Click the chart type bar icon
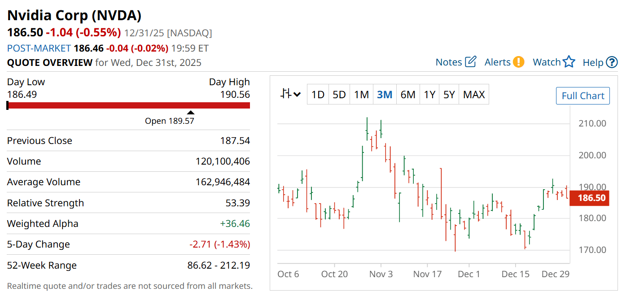Image resolution: width=622 pixels, height=296 pixels. pyautogui.click(x=285, y=94)
